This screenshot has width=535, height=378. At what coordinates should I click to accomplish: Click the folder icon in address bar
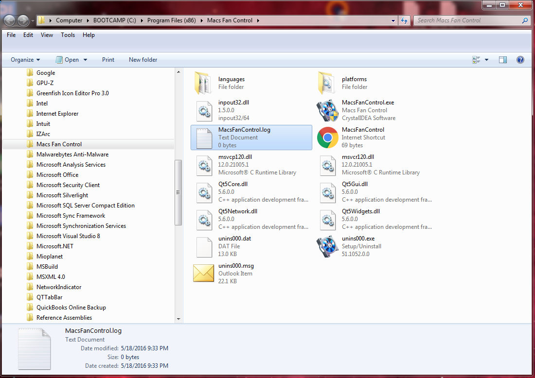pos(41,20)
